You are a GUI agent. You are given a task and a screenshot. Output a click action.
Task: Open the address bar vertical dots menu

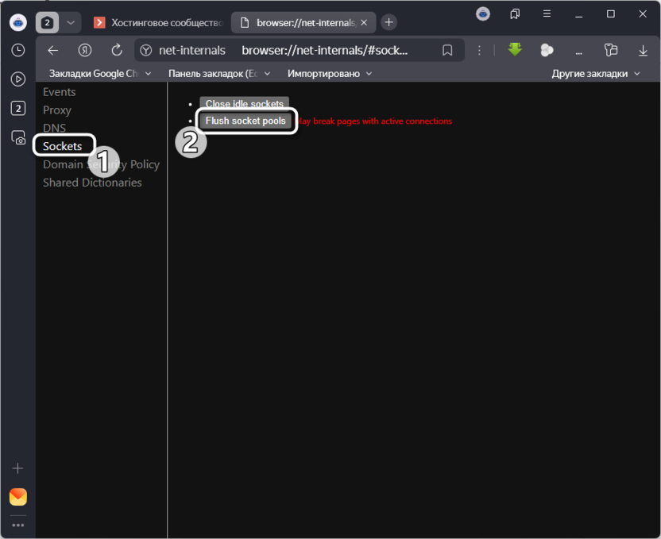(479, 51)
